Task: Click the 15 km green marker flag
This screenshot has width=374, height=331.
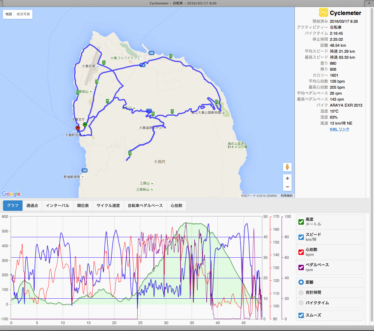Action: click(97, 81)
